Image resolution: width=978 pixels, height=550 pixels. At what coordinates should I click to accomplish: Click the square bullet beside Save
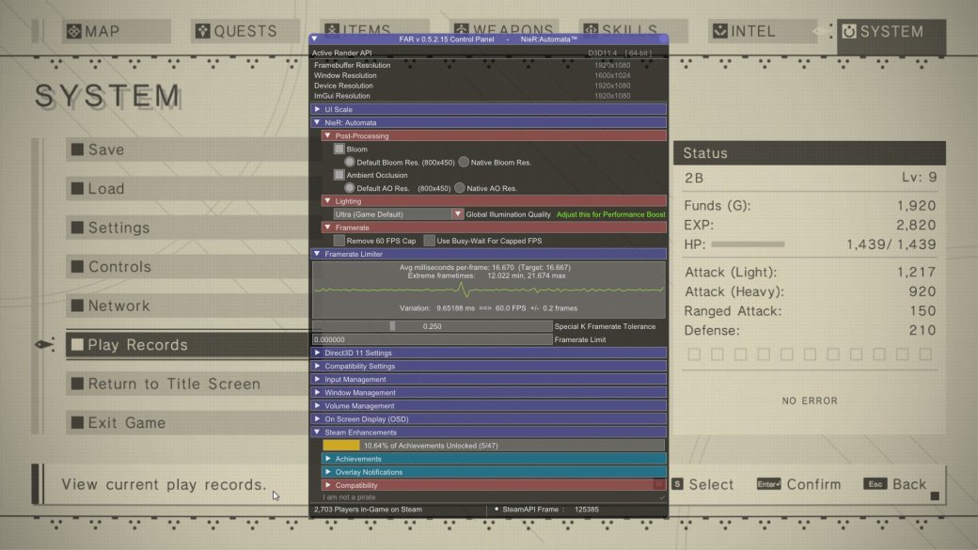77,149
